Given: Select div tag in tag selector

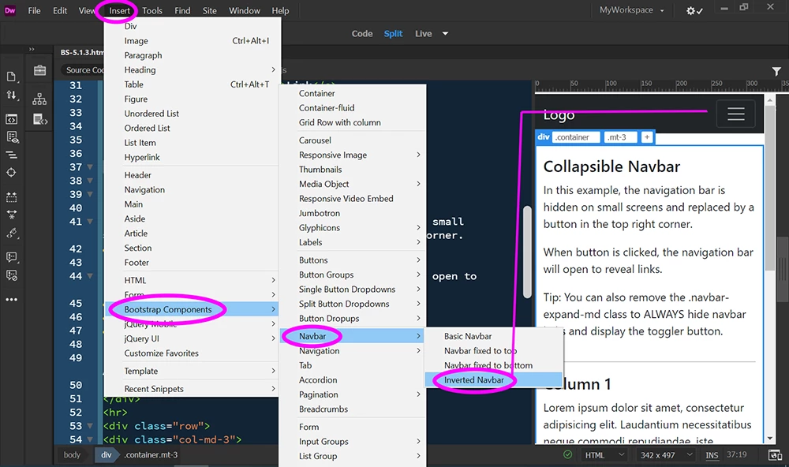Looking at the screenshot, I should tap(107, 455).
